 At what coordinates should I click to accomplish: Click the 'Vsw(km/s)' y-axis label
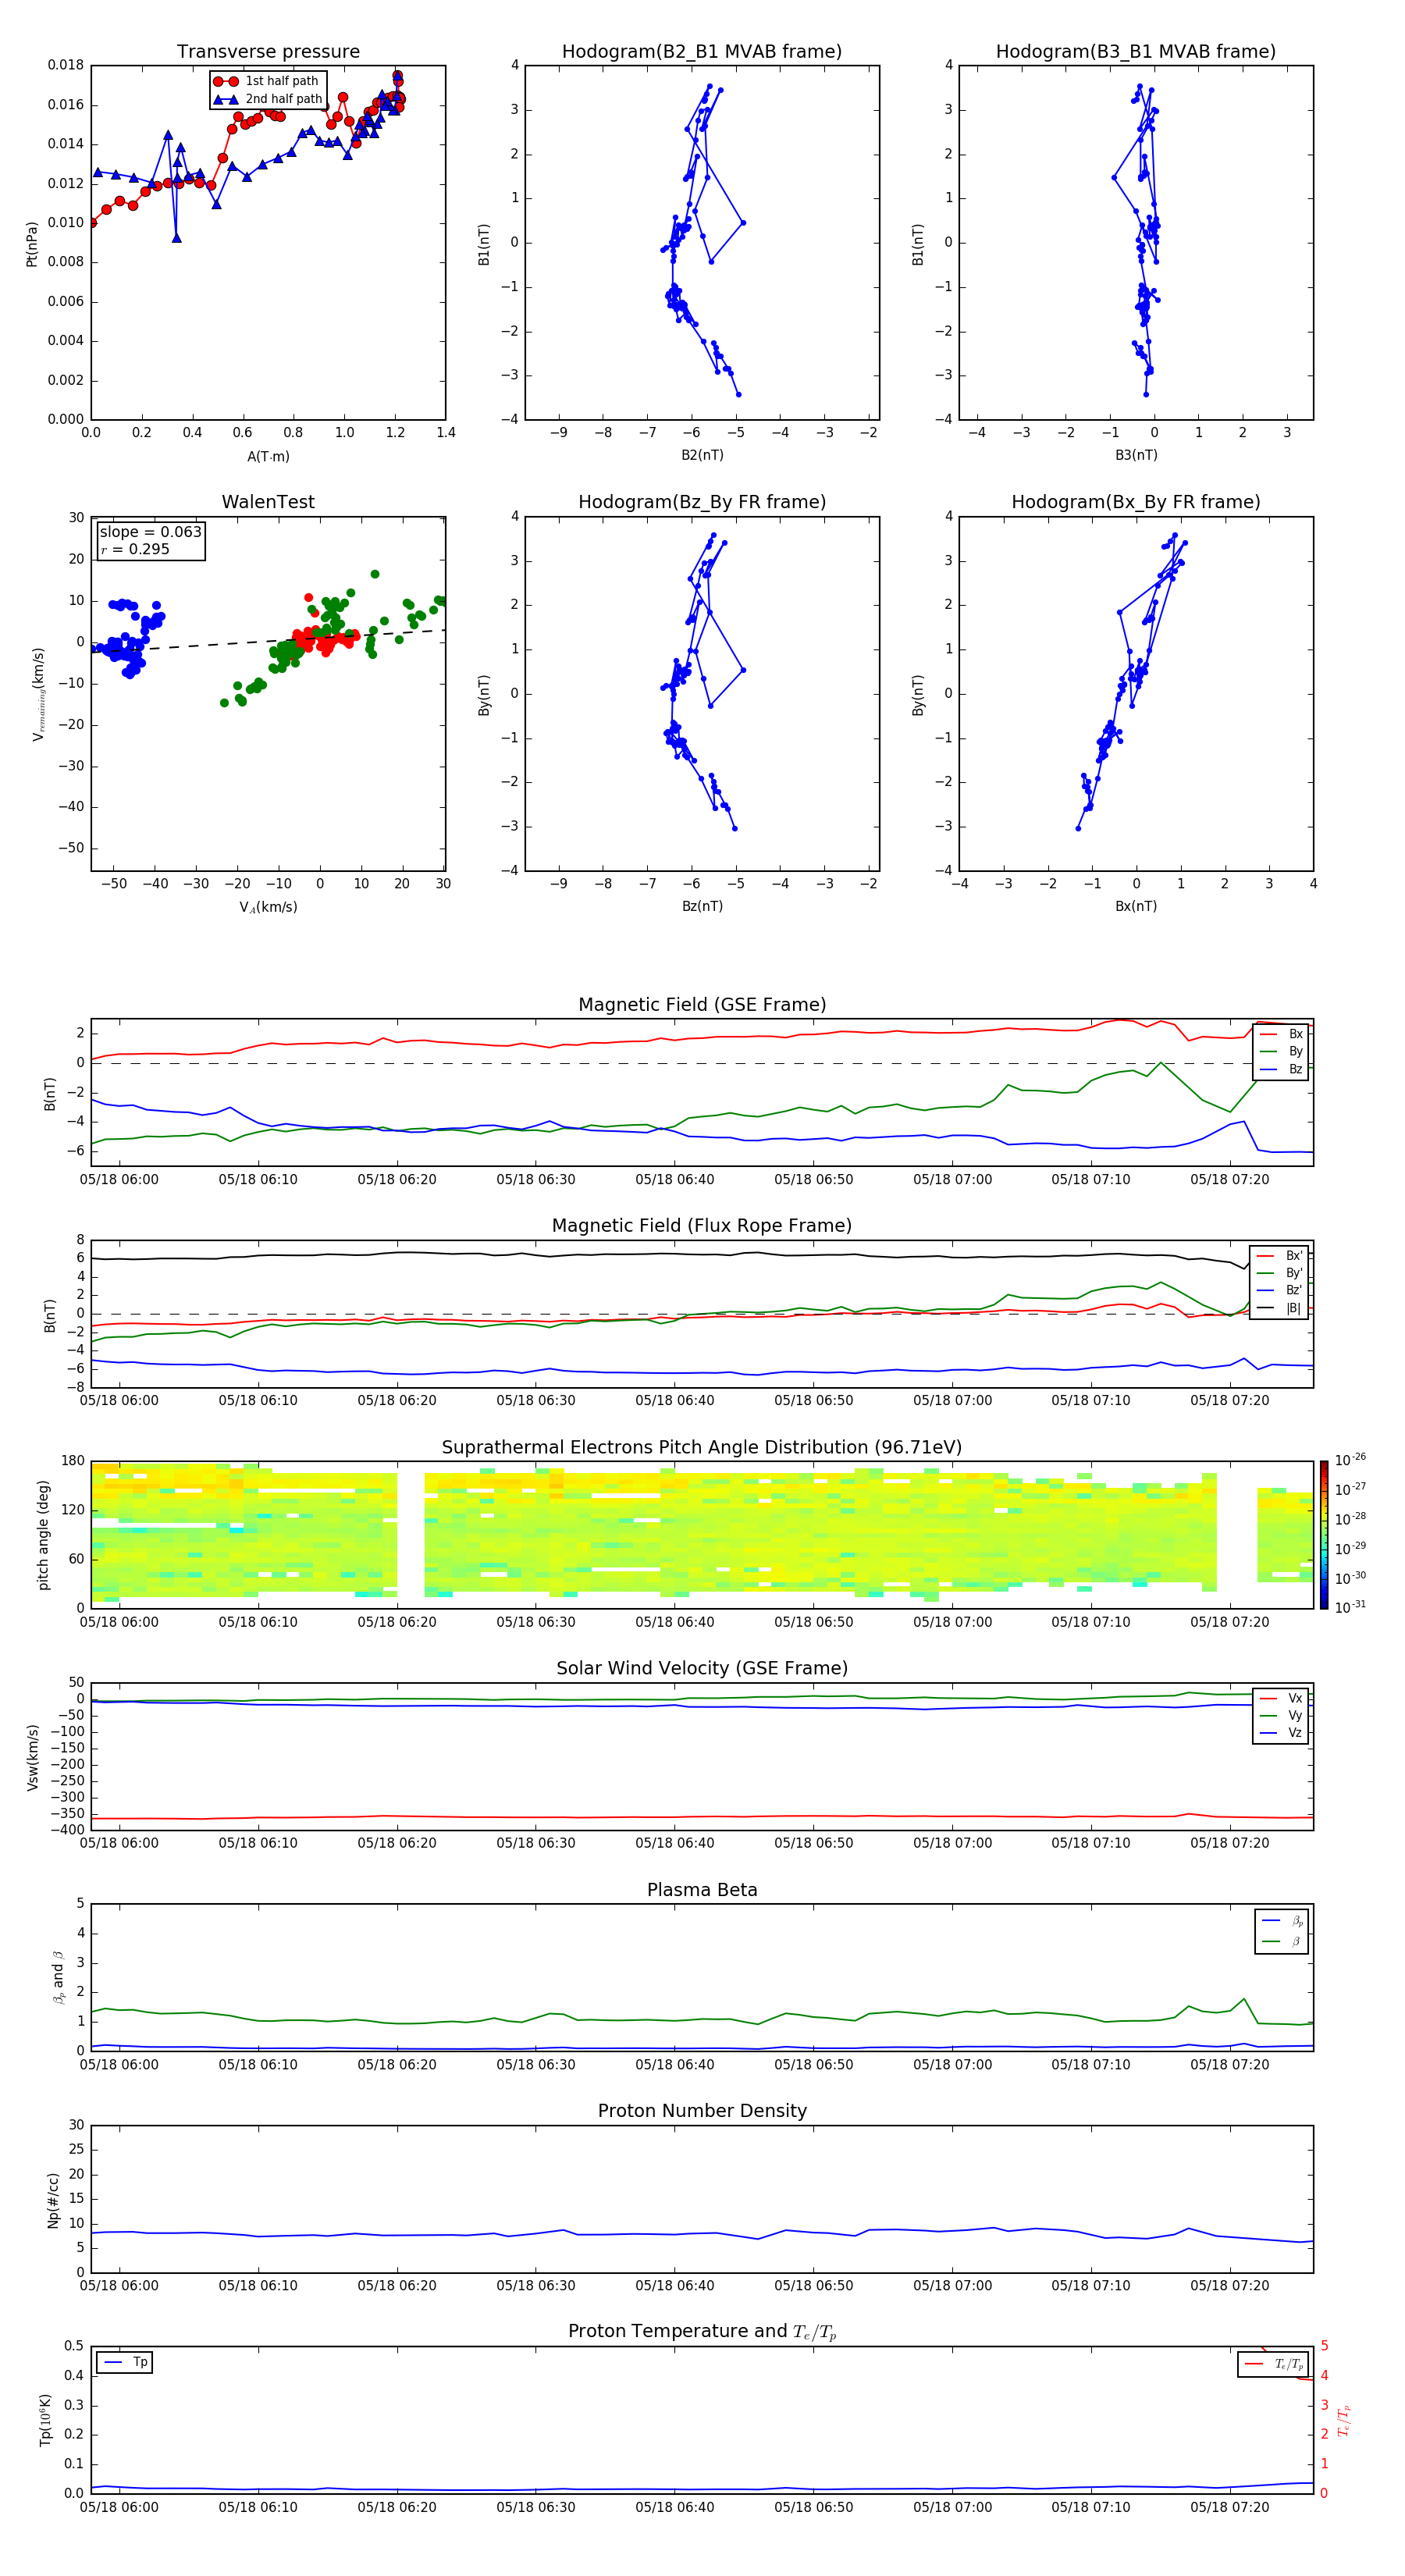(33, 1757)
